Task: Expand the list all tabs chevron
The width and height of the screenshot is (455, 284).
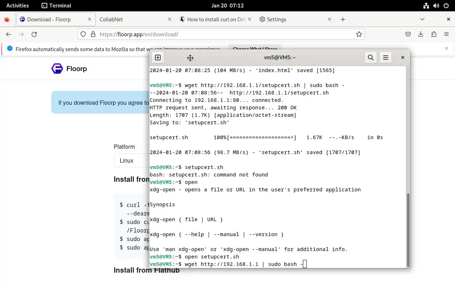Action: click(x=422, y=19)
